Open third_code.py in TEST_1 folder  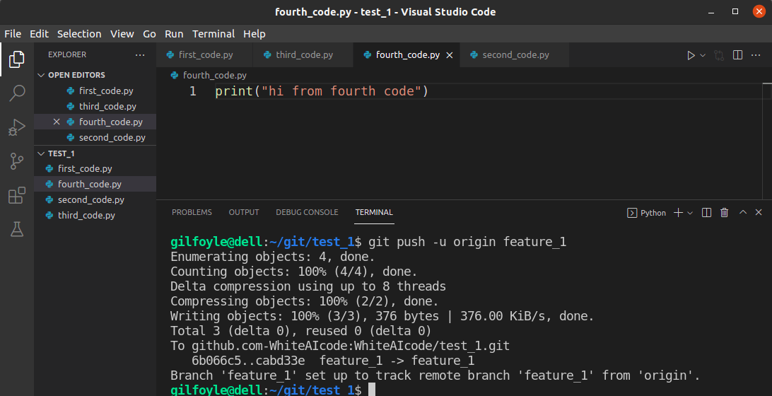tap(95, 215)
